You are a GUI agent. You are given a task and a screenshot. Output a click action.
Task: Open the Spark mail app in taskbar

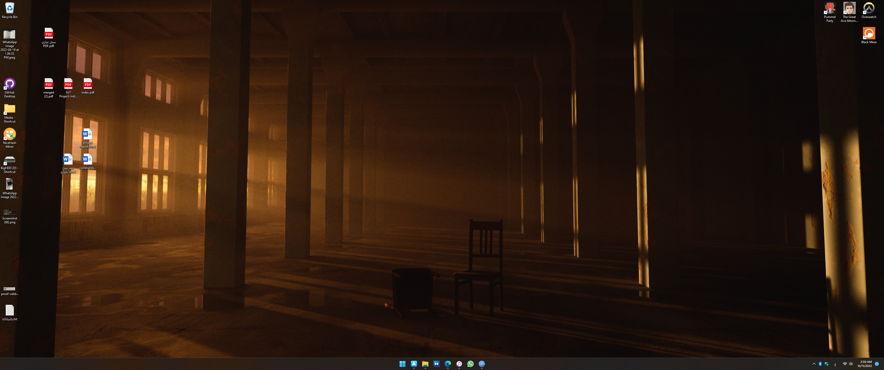pos(414,364)
